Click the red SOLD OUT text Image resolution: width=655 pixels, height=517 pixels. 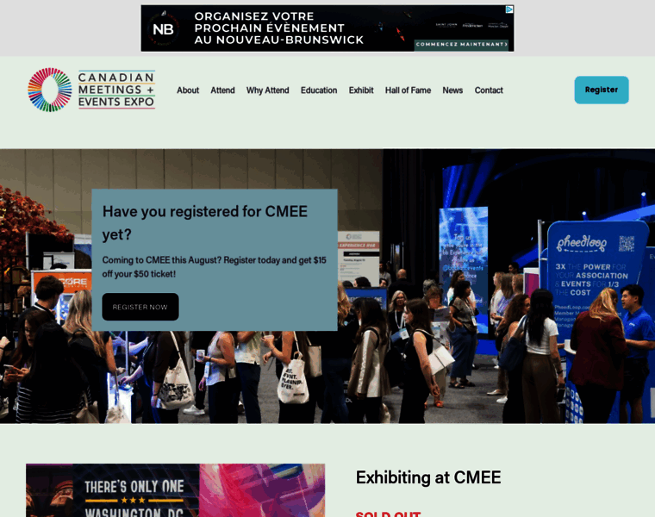[388, 514]
